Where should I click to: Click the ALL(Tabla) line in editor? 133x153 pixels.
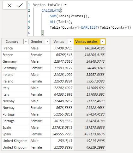(x=61, y=22)
